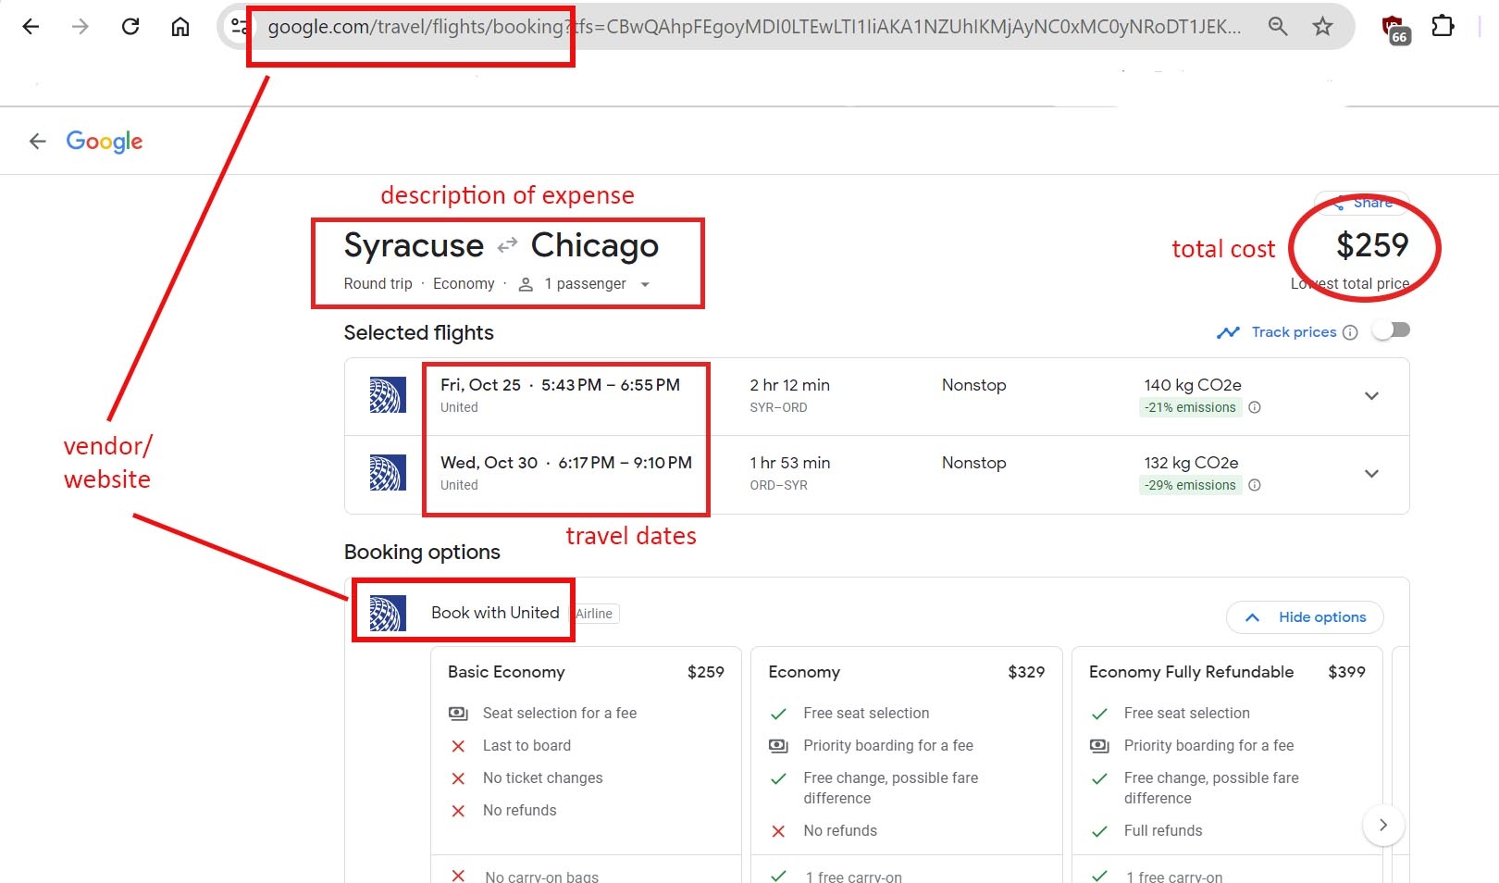1499x883 pixels.
Task: Open the ad blocker extension showing 66
Action: (1394, 30)
